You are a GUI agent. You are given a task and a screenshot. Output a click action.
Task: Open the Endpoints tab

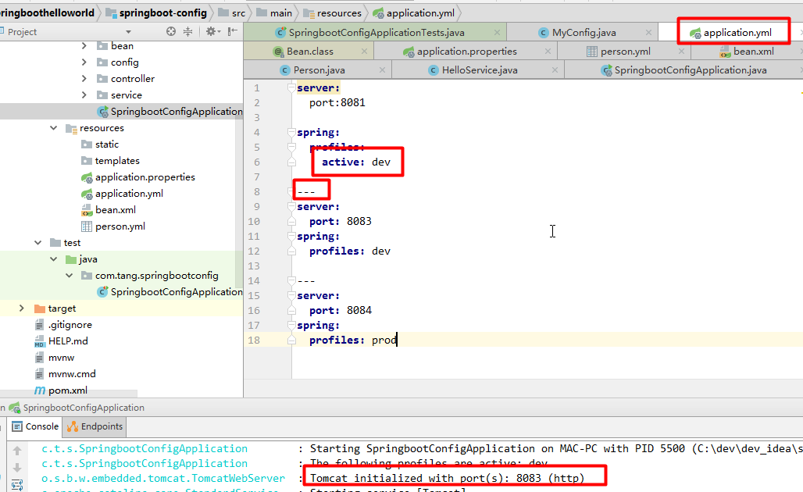point(95,426)
